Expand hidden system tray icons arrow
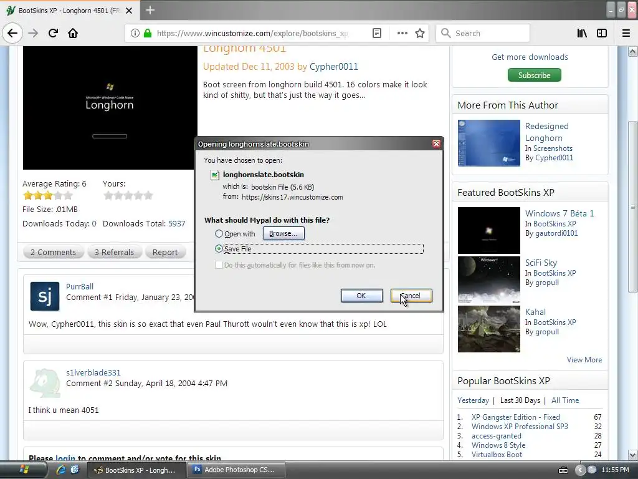 (581, 470)
